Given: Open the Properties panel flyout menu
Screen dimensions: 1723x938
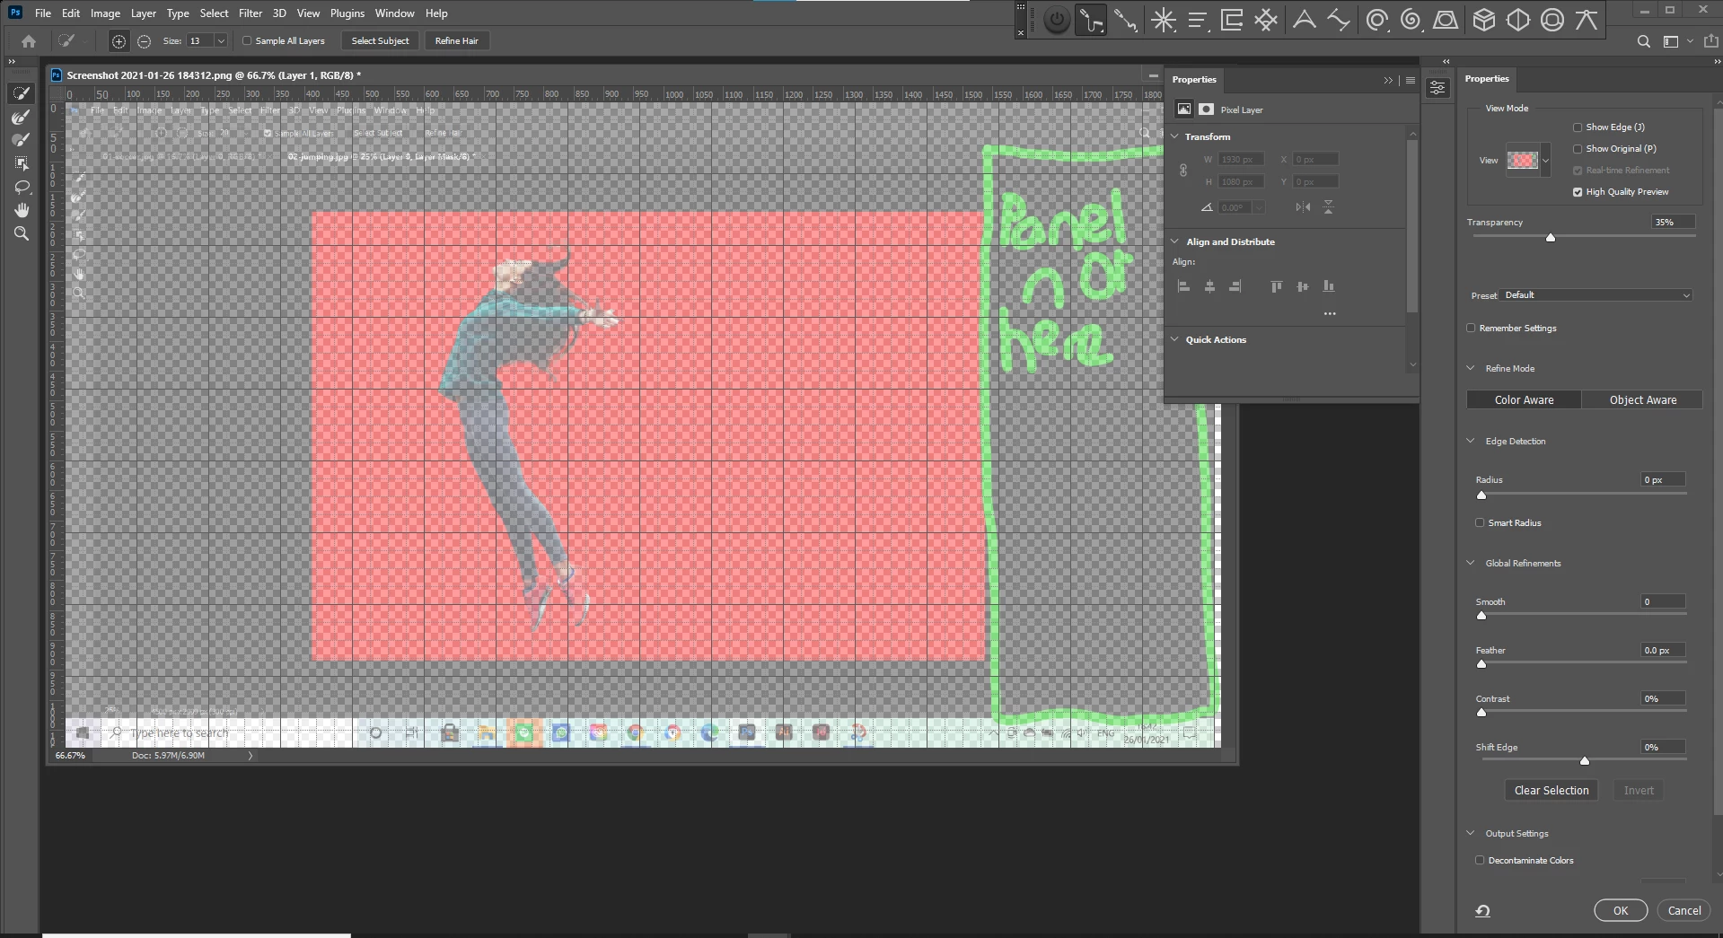Looking at the screenshot, I should (1411, 80).
